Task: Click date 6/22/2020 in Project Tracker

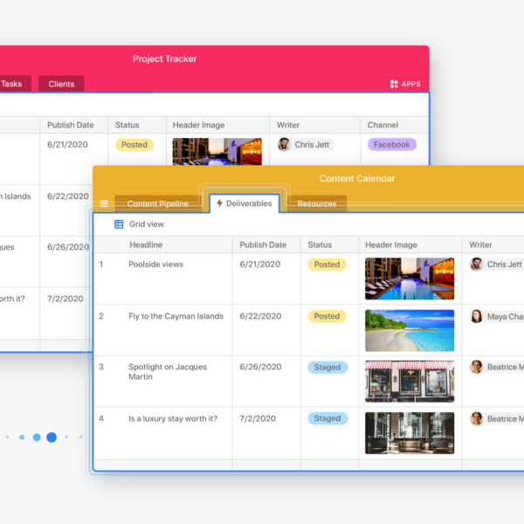Action: click(68, 196)
